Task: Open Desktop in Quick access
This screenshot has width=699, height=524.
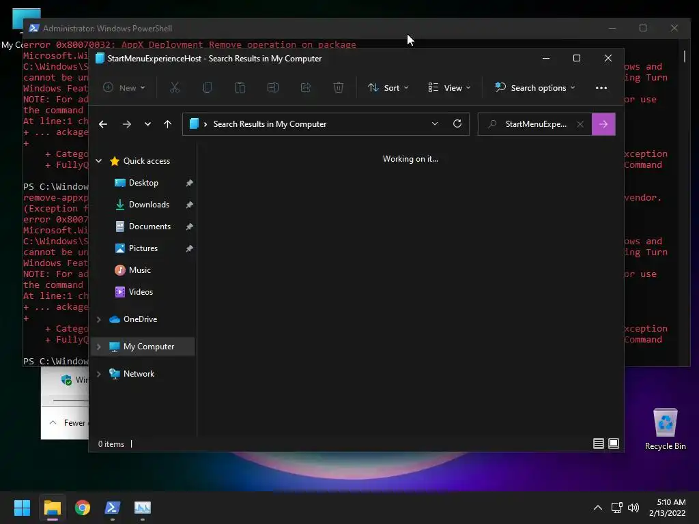Action: click(143, 183)
